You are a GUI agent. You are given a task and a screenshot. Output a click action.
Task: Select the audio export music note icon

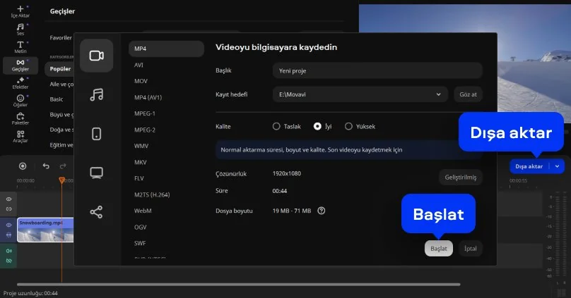coord(97,94)
